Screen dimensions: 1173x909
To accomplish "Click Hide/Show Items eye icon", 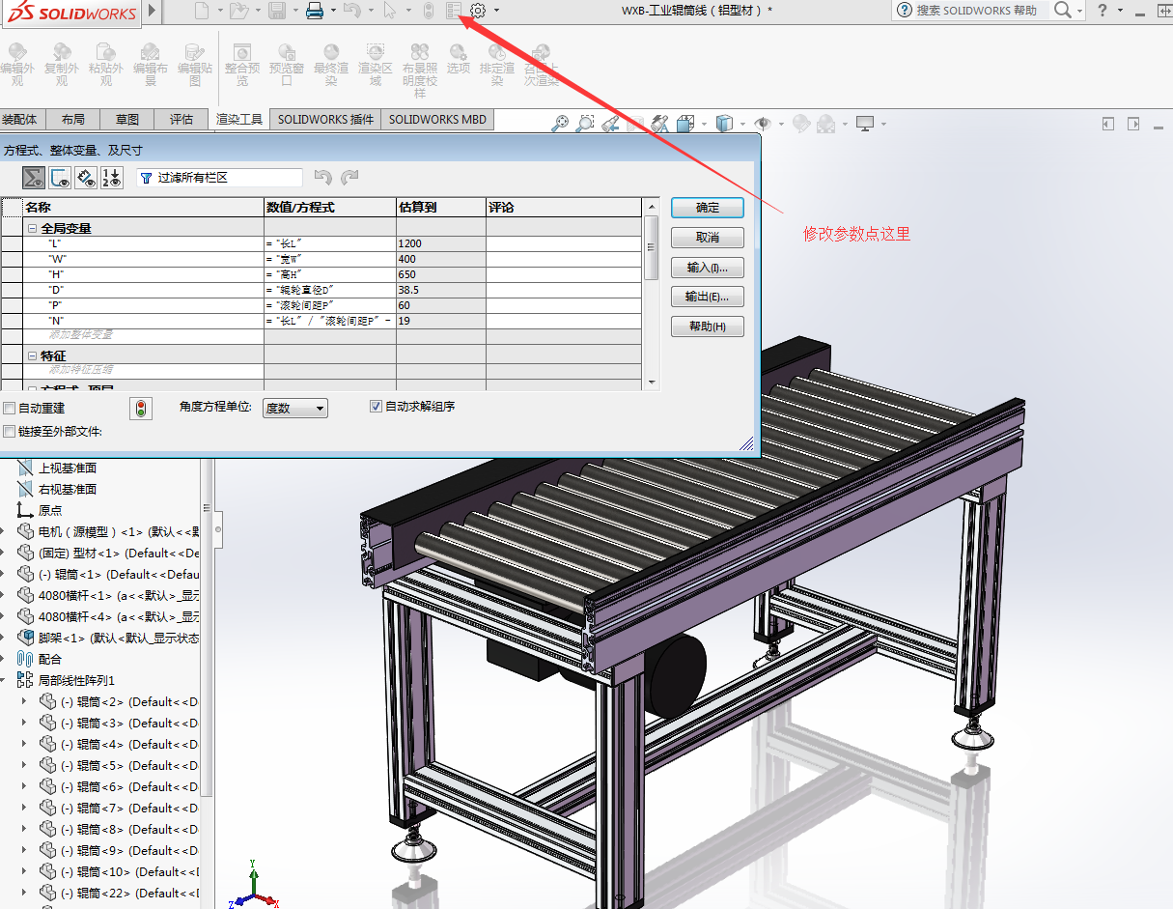I will (763, 124).
